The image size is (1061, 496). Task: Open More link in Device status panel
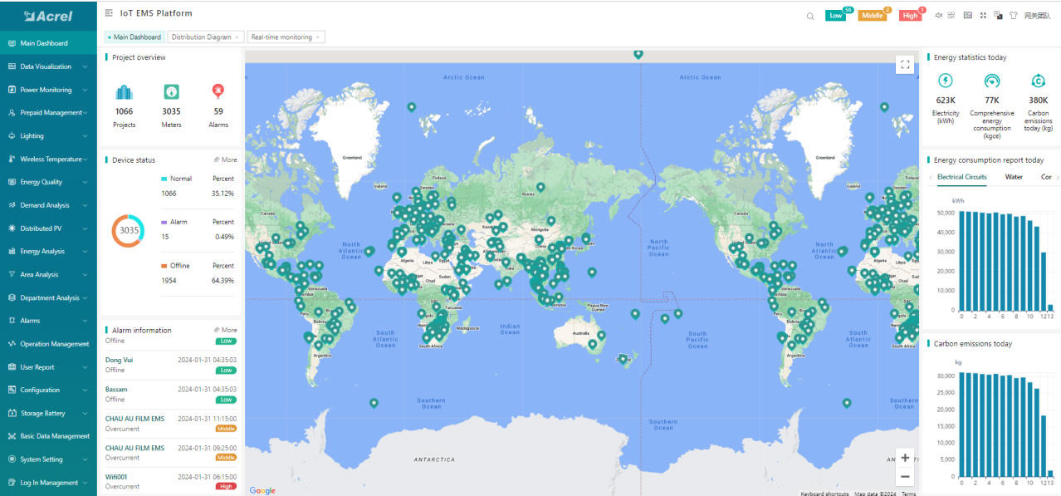(225, 160)
